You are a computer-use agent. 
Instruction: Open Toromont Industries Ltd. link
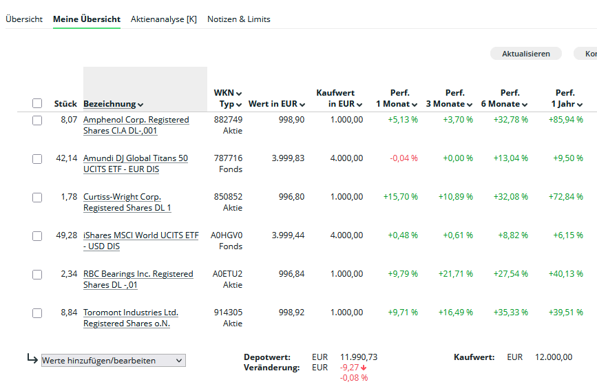[131, 317]
